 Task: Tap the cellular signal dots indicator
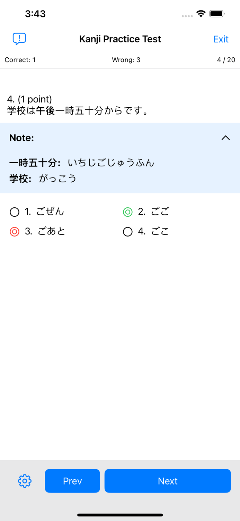pos(187,16)
